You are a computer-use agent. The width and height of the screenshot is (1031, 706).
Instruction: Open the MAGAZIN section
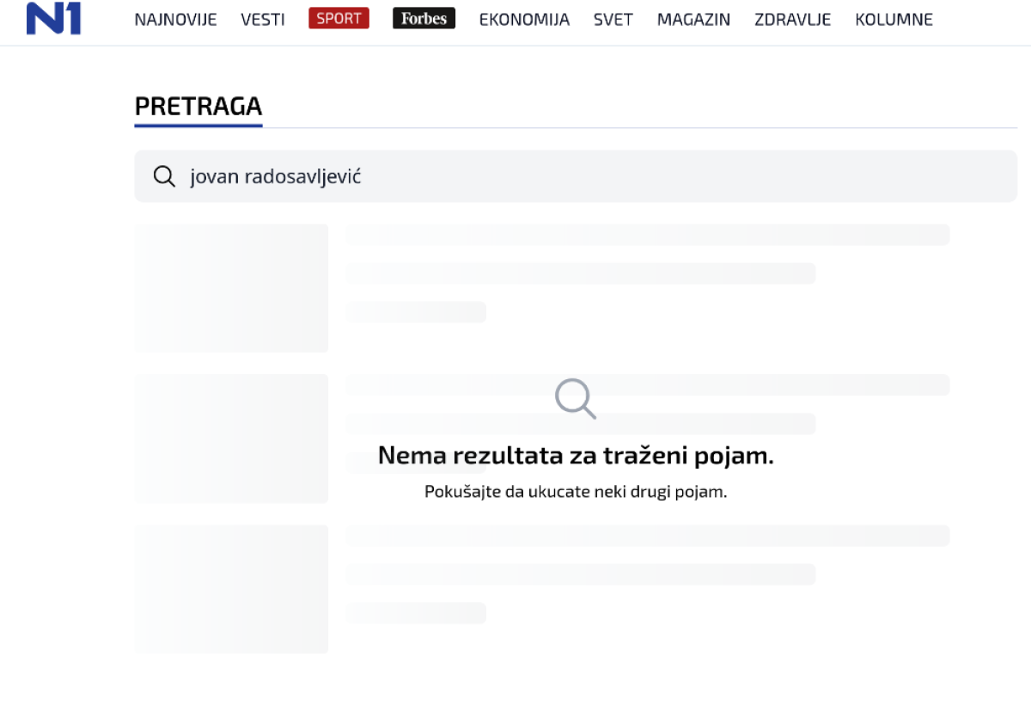[x=693, y=20]
